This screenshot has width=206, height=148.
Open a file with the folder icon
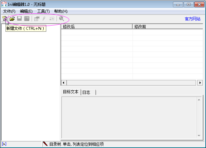point(12,19)
